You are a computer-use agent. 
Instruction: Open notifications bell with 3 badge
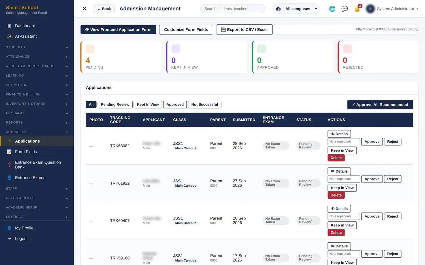click(358, 8)
